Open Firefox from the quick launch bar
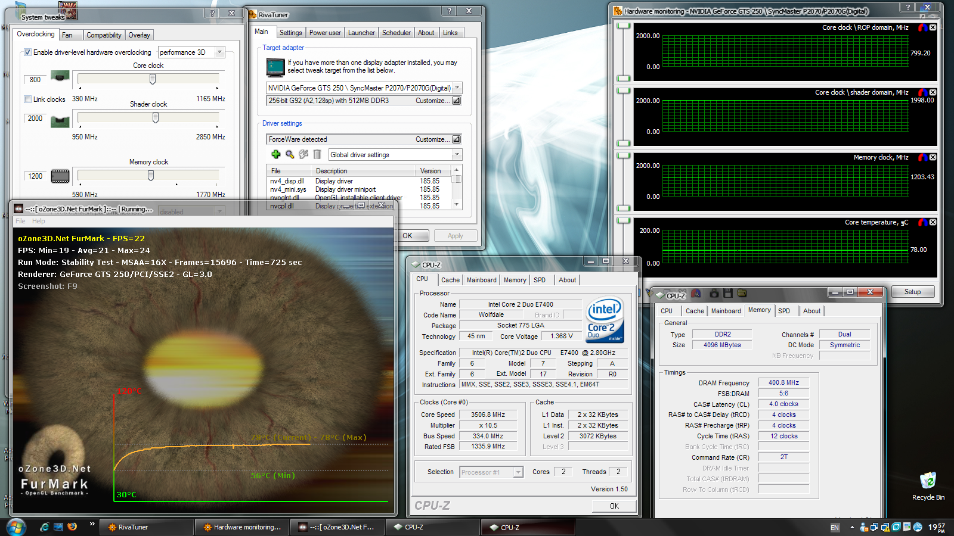 coord(72,526)
